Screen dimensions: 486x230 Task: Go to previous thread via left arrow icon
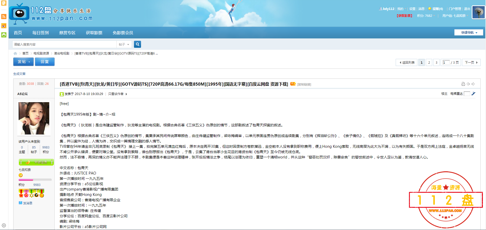pos(468,84)
